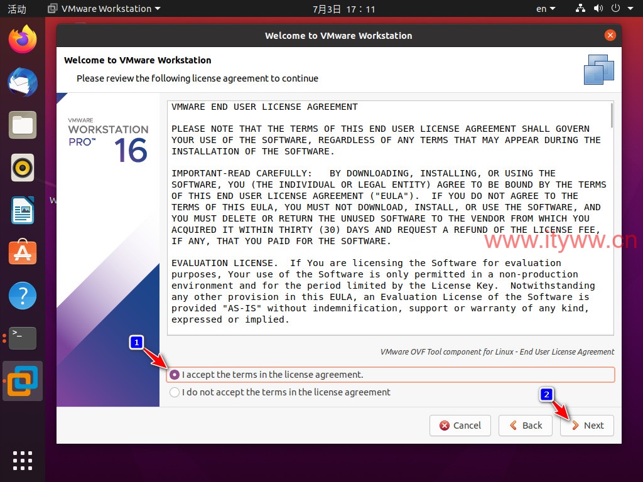The width and height of the screenshot is (643, 482).
Task: Click the Next button
Action: 587,426
